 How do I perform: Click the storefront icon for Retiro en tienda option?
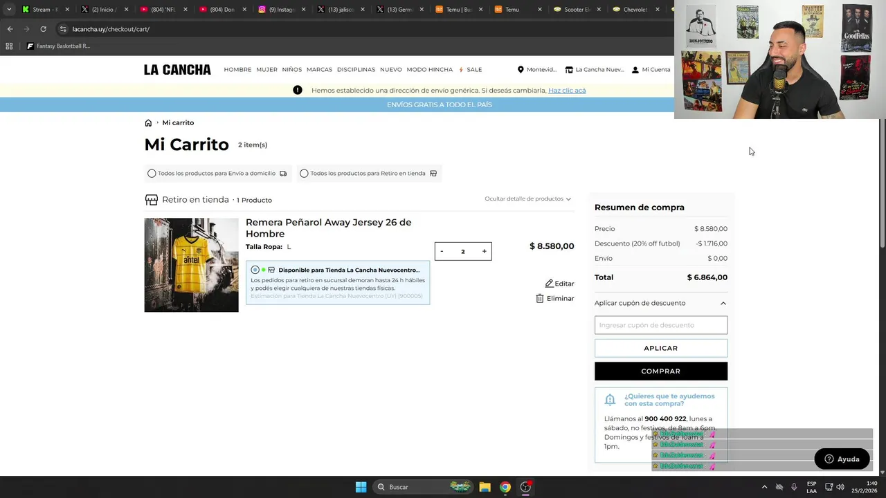tap(433, 174)
